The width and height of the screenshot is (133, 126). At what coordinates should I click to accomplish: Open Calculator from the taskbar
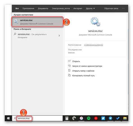pyautogui.click(x=67, y=118)
